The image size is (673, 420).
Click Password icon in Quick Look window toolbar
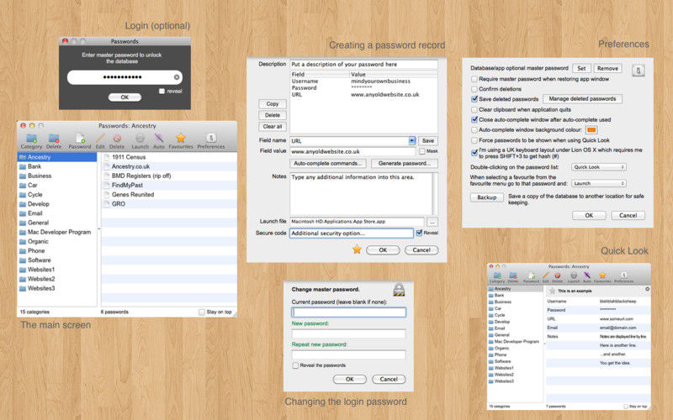click(532, 276)
